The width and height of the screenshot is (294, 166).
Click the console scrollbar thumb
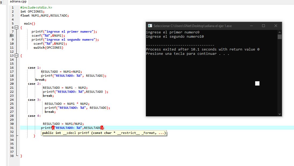pos(280,37)
